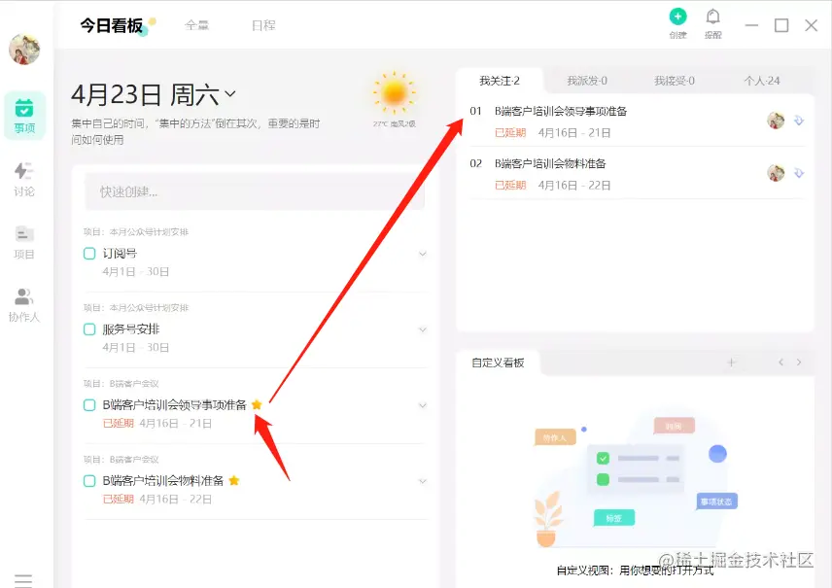Check off the 订阅号 task
832x588 pixels.
coord(89,254)
